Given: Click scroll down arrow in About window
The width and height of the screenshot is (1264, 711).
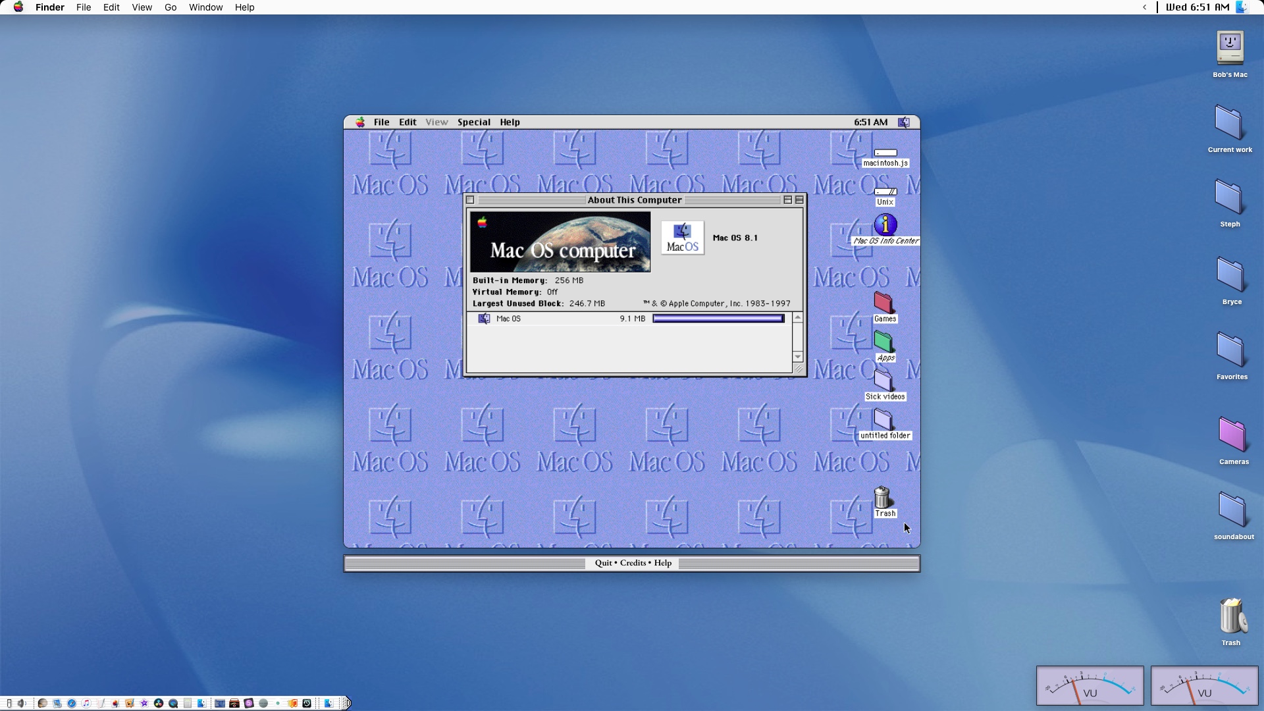Looking at the screenshot, I should (x=797, y=356).
